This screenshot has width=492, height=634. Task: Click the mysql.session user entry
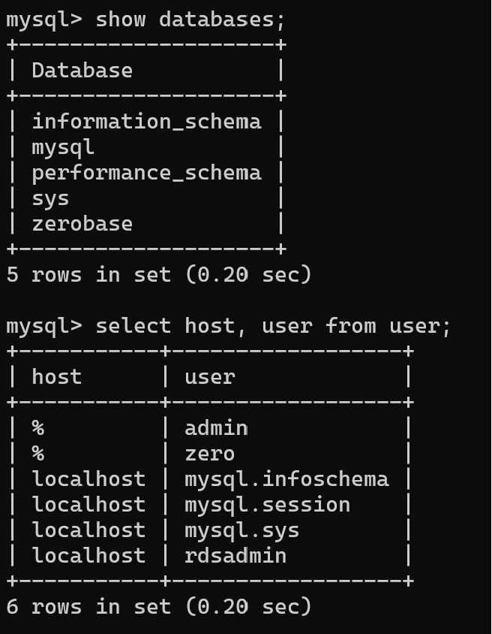(x=267, y=505)
